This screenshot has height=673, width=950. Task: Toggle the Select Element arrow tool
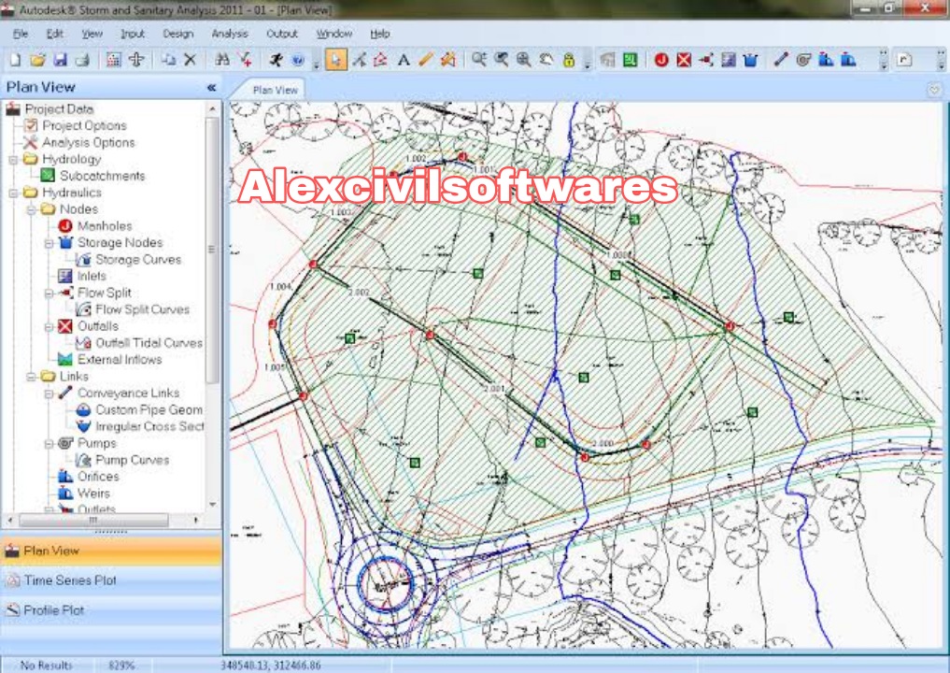[x=337, y=58]
